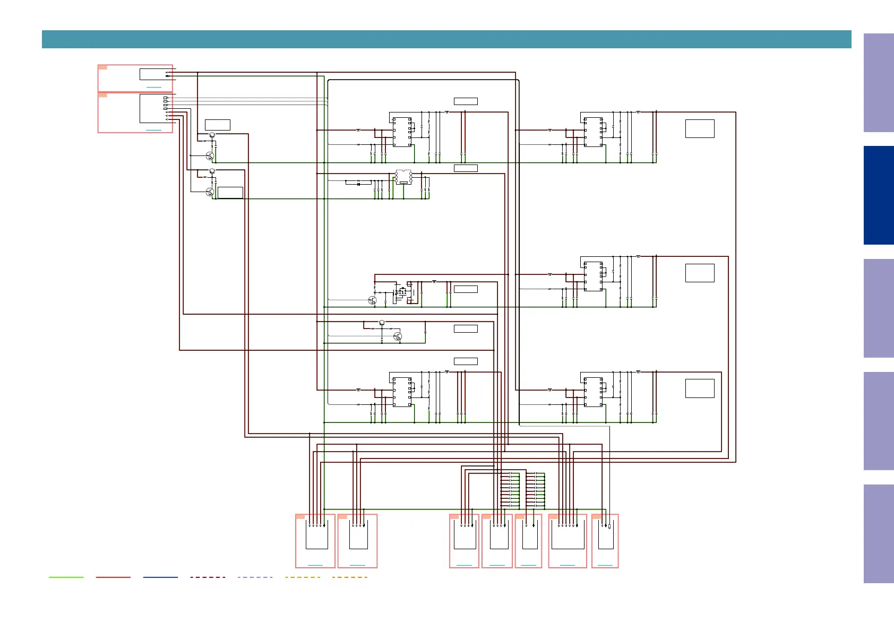
Task: Select the bottom-center 8-pin regulator IC symbol
Action: [402, 392]
